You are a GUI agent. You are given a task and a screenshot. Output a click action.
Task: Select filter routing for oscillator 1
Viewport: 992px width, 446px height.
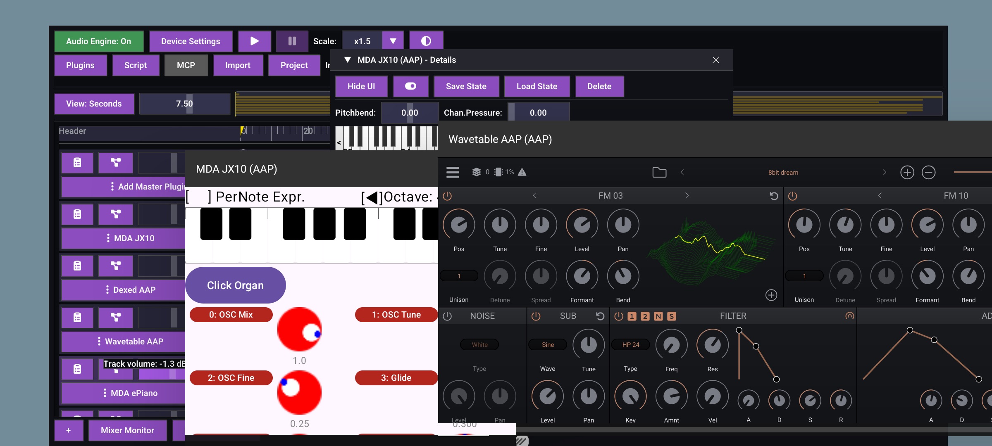pos(632,316)
